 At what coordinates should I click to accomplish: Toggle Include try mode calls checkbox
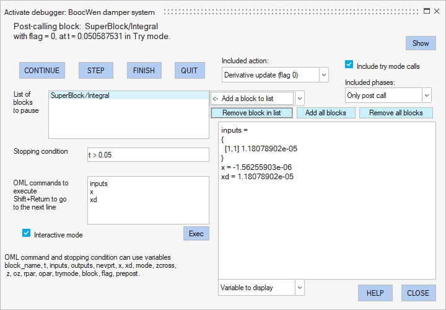point(349,65)
